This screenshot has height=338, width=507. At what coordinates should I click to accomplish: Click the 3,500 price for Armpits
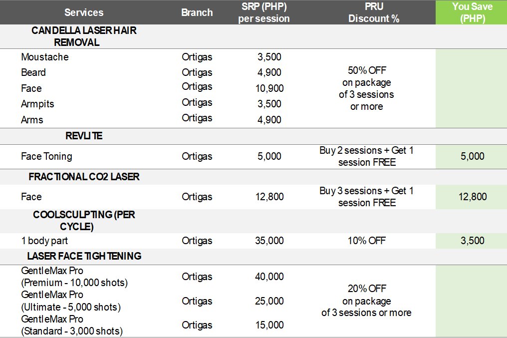coord(269,104)
